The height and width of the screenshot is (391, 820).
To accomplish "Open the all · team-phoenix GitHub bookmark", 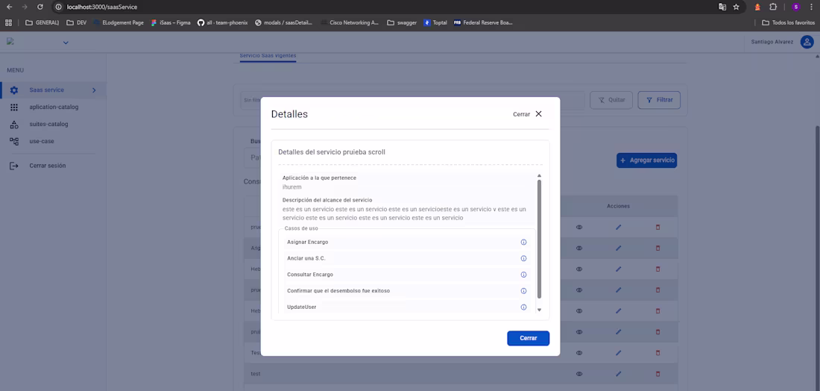I will coord(222,22).
